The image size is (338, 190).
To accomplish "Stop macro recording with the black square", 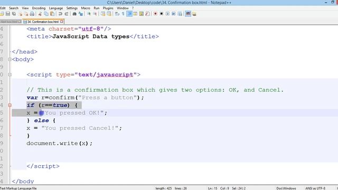I will point(161,14).
